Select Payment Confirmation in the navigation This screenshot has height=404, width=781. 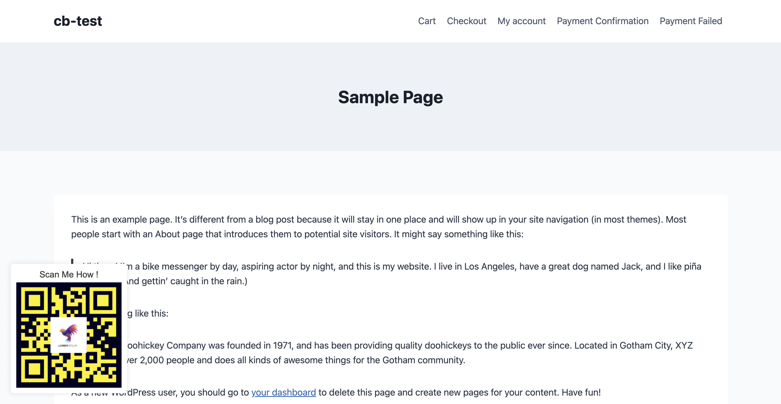pyautogui.click(x=602, y=21)
